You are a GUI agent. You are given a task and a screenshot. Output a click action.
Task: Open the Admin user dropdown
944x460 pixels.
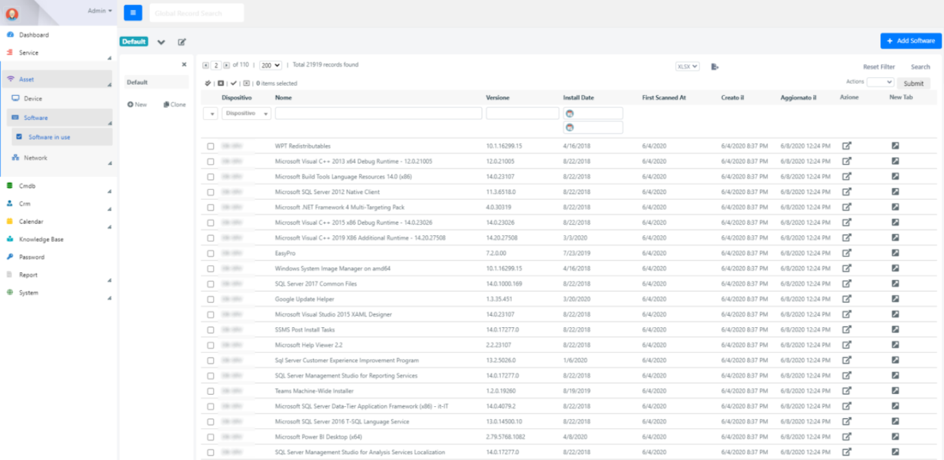(x=100, y=10)
